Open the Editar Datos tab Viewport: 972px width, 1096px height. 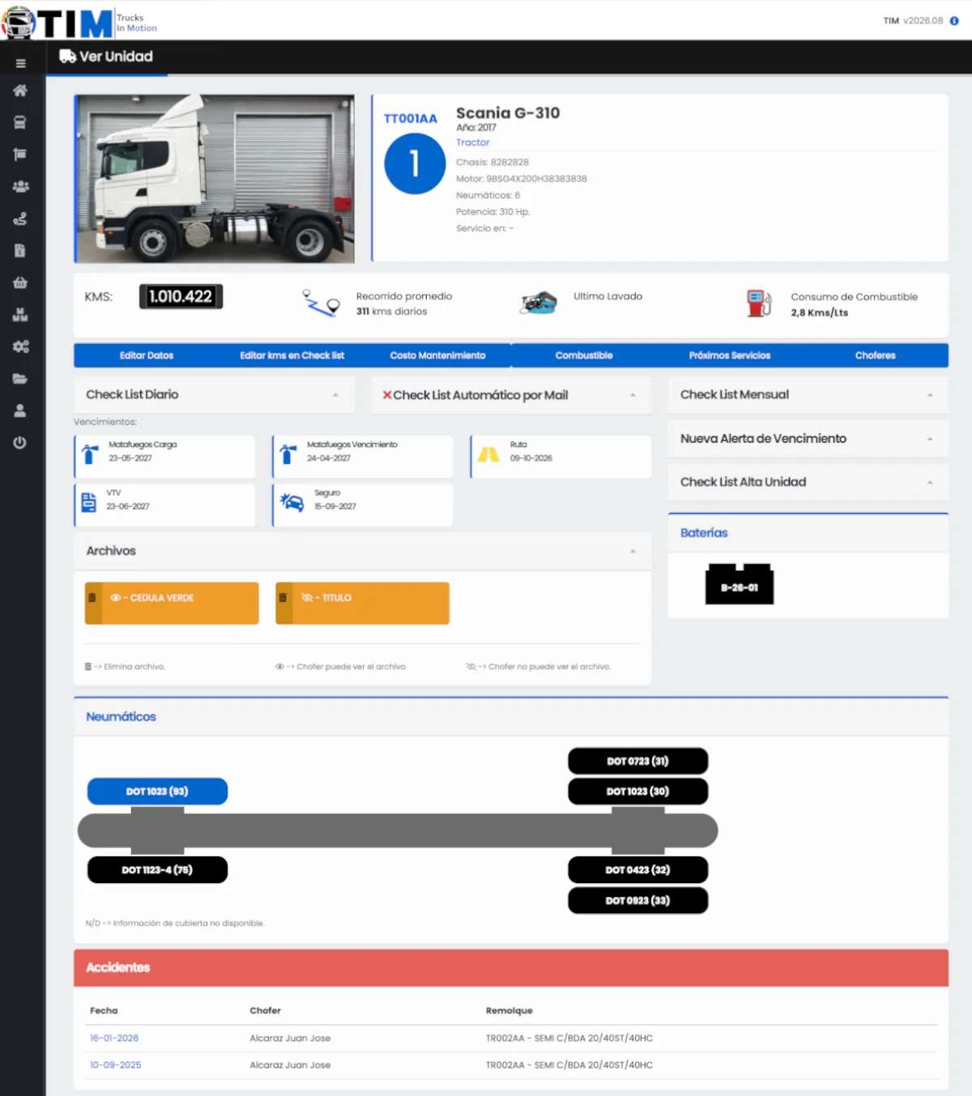147,355
